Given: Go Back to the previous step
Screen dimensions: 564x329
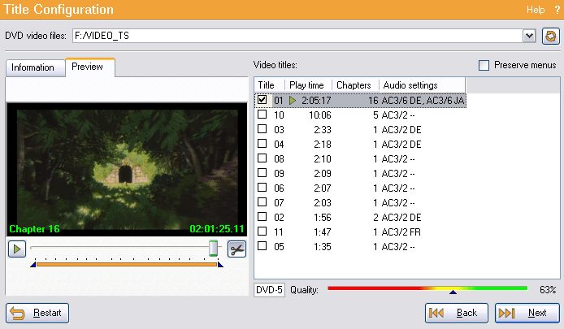Looking at the screenshot, I should pos(457,313).
